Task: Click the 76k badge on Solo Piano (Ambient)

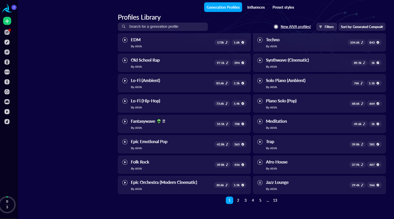Action: tap(358, 83)
